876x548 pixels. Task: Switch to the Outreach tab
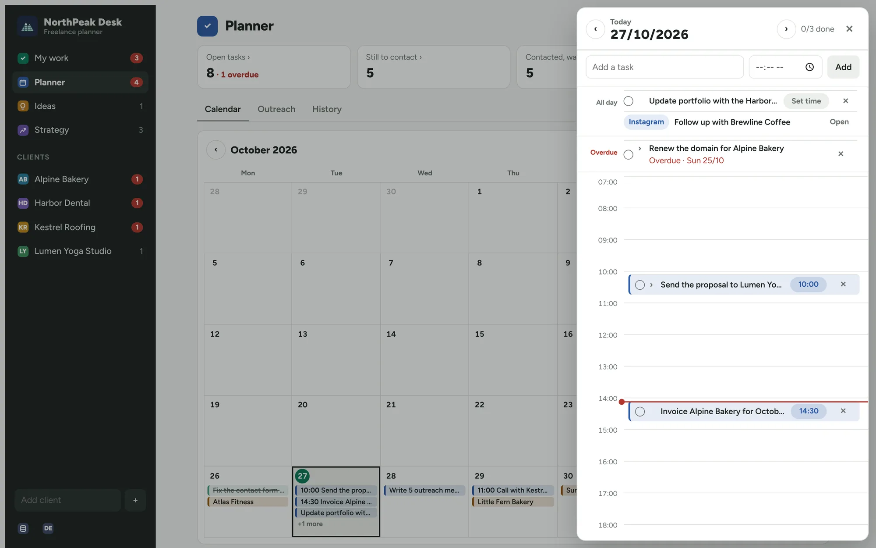coord(276,109)
